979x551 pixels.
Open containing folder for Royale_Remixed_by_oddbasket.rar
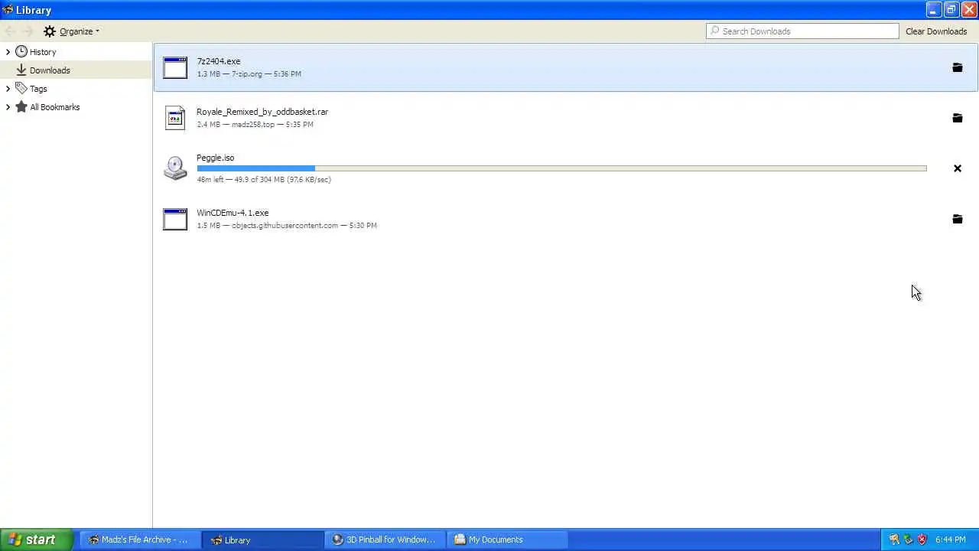click(x=957, y=118)
